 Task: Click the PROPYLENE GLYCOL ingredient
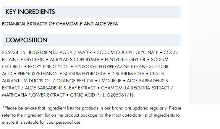(x=48, y=67)
